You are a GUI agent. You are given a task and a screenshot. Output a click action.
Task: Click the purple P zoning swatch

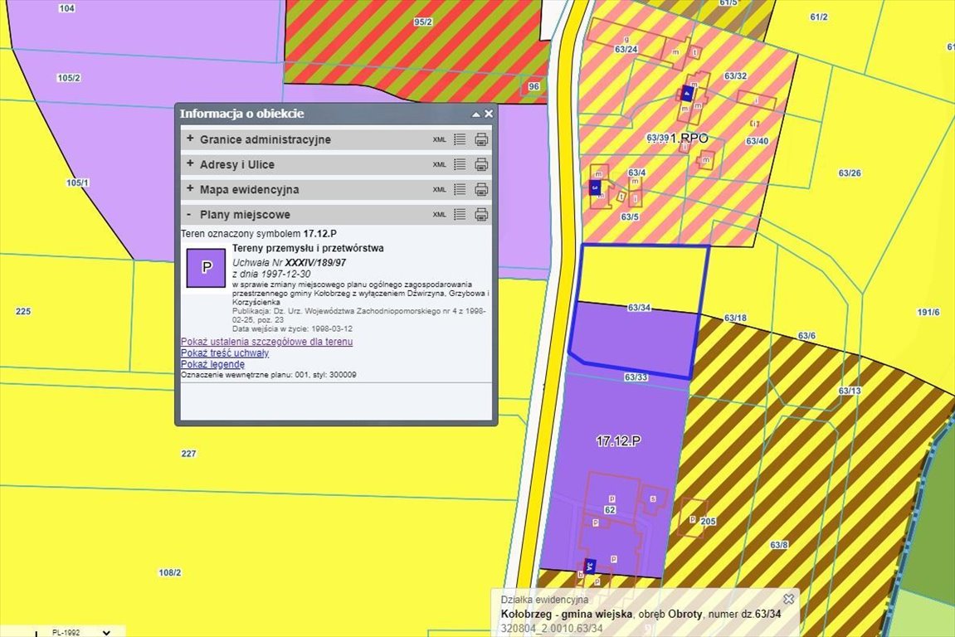tap(206, 268)
